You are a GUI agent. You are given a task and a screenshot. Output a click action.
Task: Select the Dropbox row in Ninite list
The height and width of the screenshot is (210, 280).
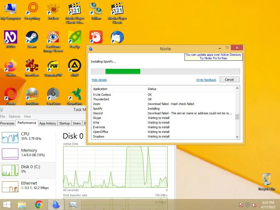tap(163, 136)
